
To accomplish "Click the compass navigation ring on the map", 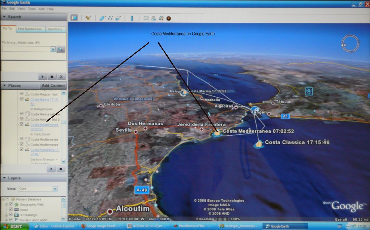I will pos(350,43).
